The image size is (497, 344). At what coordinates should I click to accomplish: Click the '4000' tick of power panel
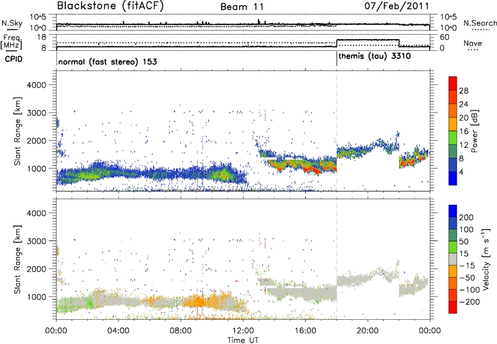click(36, 85)
